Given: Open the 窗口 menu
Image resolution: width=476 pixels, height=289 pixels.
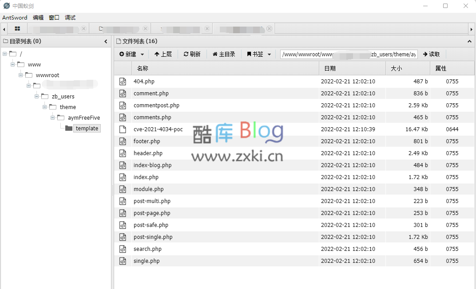Looking at the screenshot, I should click(x=54, y=17).
